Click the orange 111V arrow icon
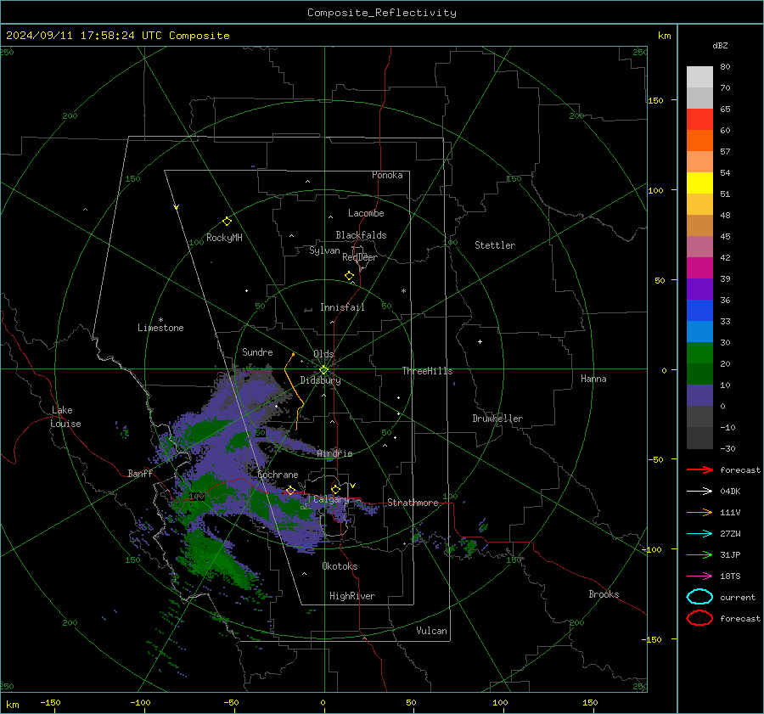764x714 pixels. pos(699,512)
